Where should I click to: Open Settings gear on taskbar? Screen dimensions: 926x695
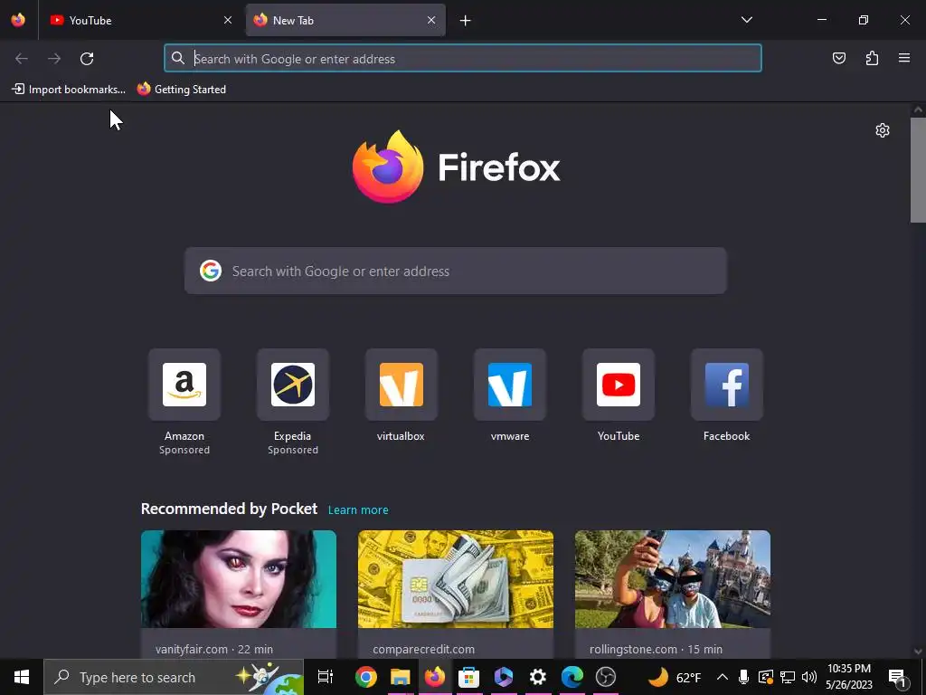(537, 677)
